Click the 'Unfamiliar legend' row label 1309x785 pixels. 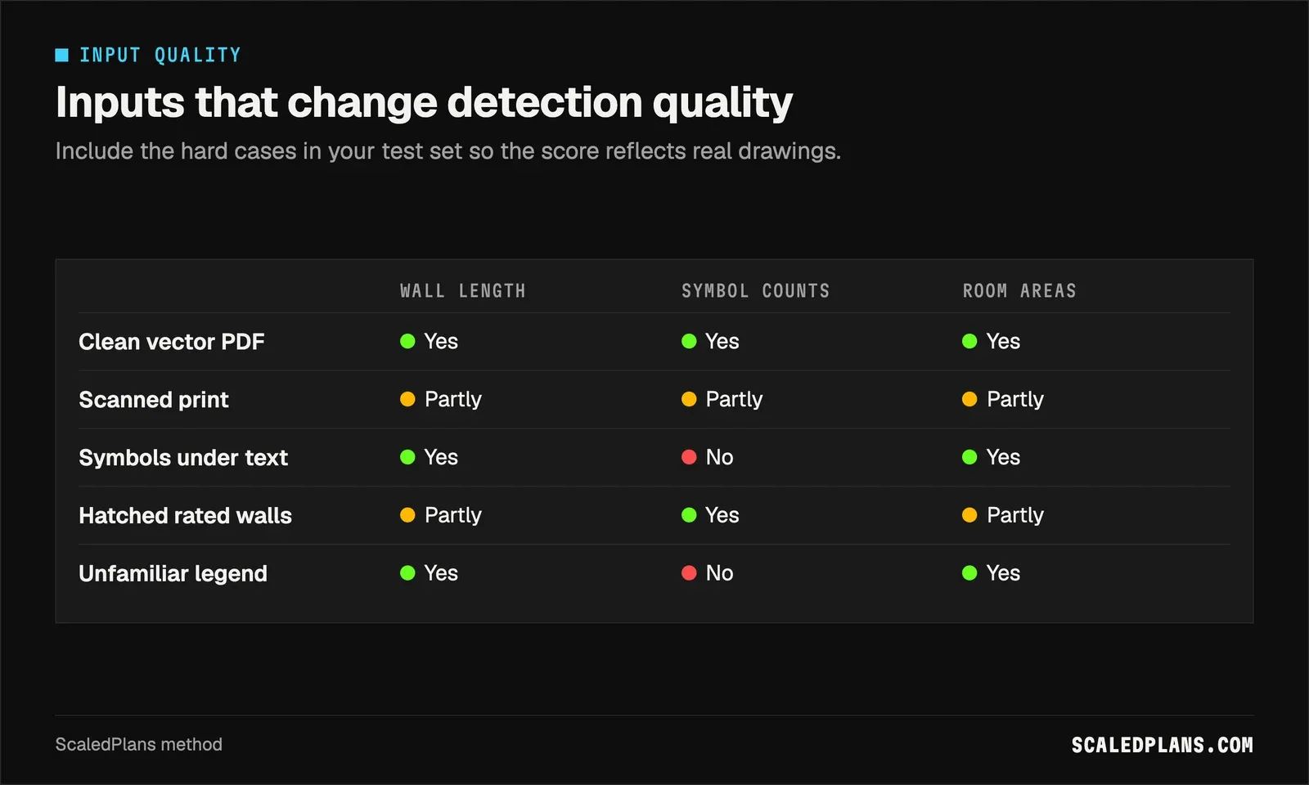point(173,574)
